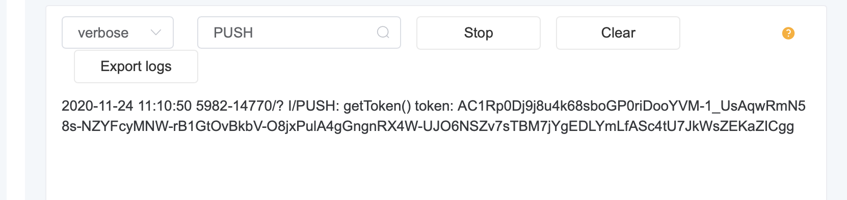Click the empty log area below the entry
Viewport: 847px width, 200px height.
(x=436, y=168)
